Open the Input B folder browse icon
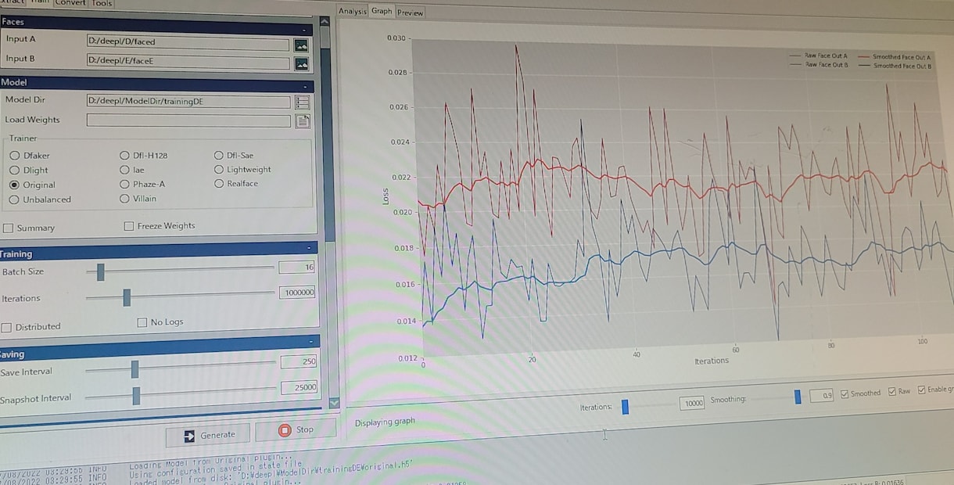Image resolution: width=954 pixels, height=485 pixels. point(301,63)
